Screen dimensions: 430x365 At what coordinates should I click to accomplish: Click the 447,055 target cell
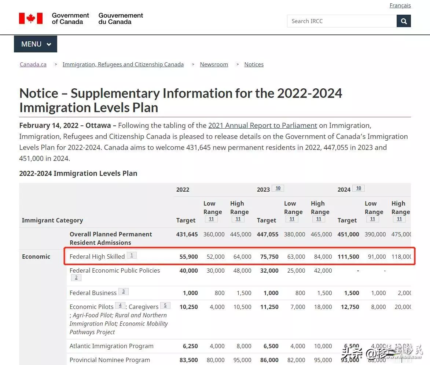(267, 235)
